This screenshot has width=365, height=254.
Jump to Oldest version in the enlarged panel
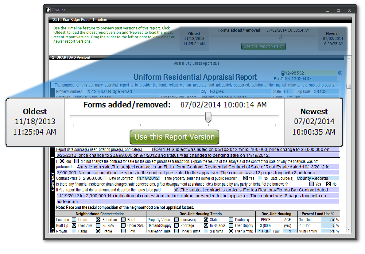click(35, 122)
